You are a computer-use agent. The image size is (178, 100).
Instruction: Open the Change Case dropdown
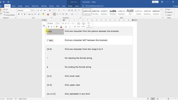[45, 11]
